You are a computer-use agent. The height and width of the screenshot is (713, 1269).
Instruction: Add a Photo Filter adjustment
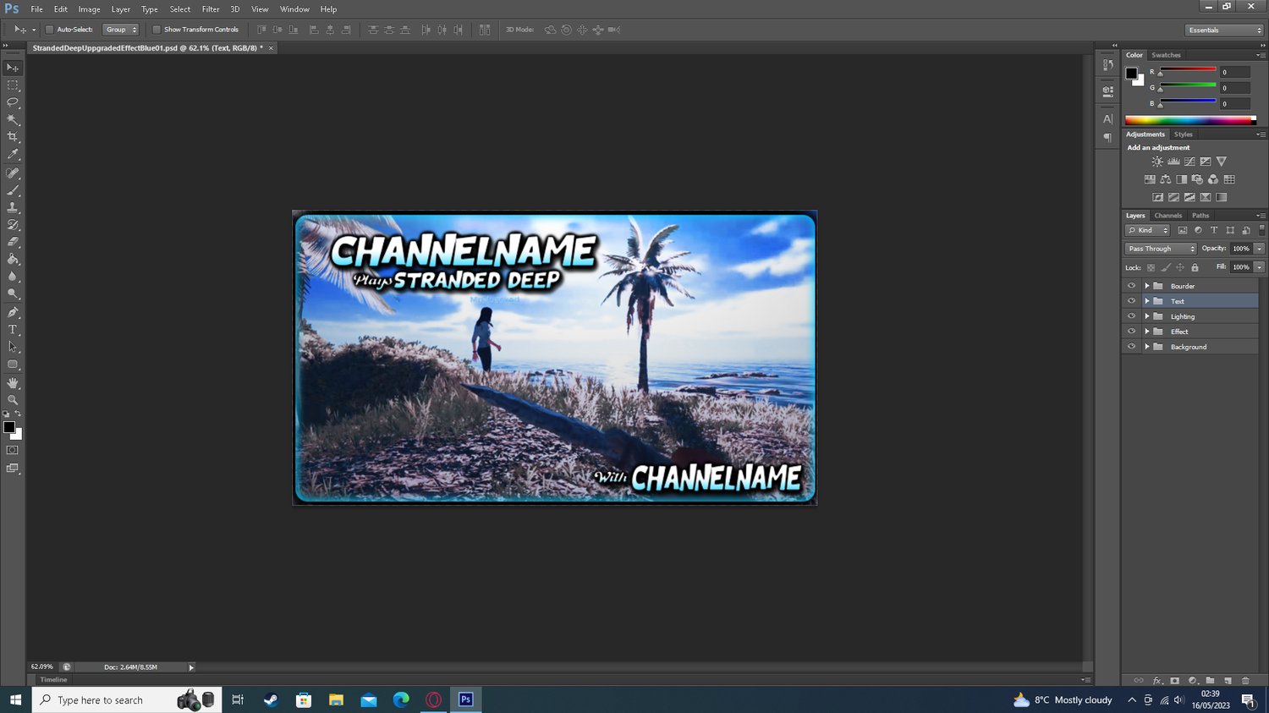tap(1197, 179)
